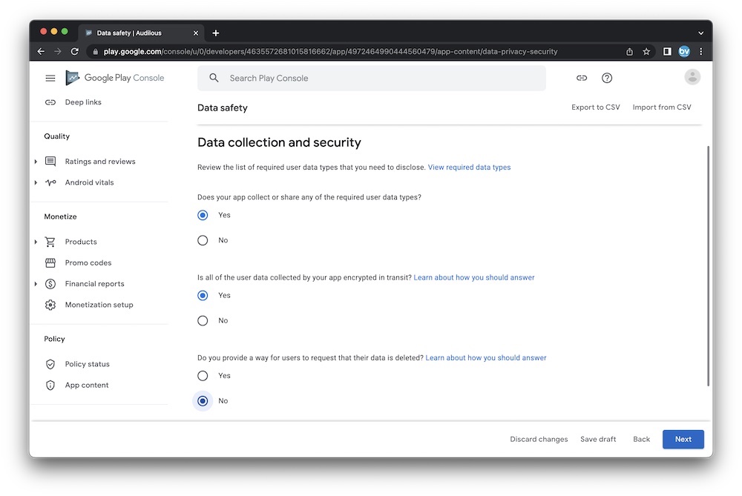
Task: Click the Financial reports dollar icon
Action: tap(50, 284)
